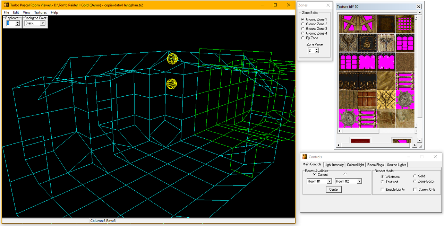The height and width of the screenshot is (226, 444).
Task: Choose Solid render mode
Action: pyautogui.click(x=415, y=176)
